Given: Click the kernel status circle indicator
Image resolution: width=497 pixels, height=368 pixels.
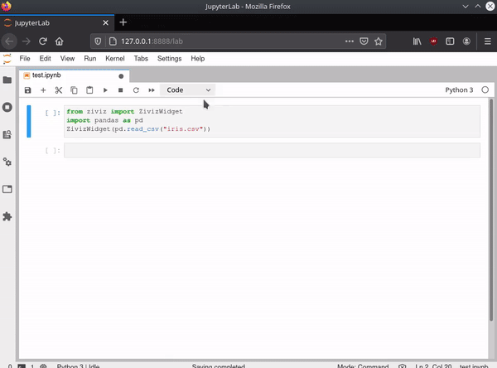Looking at the screenshot, I should 485,90.
